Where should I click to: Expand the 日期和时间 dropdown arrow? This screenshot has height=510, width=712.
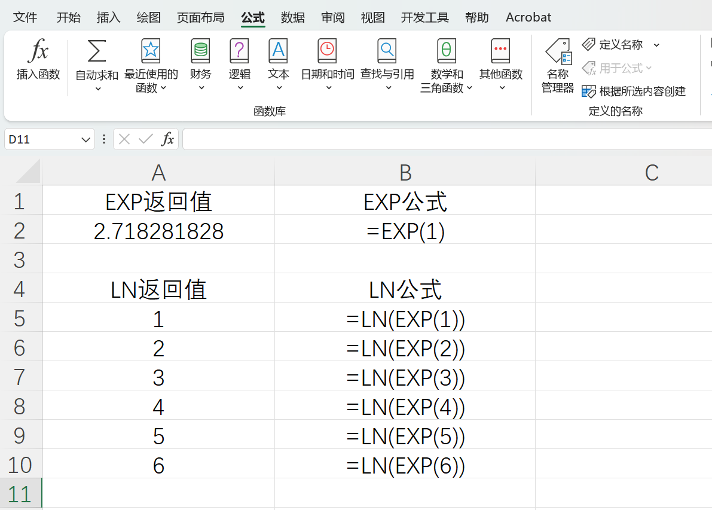(329, 88)
